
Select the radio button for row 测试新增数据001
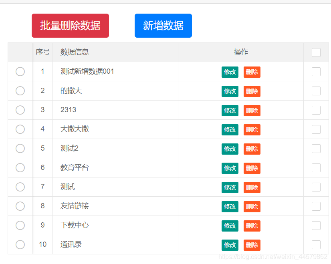pyautogui.click(x=20, y=72)
